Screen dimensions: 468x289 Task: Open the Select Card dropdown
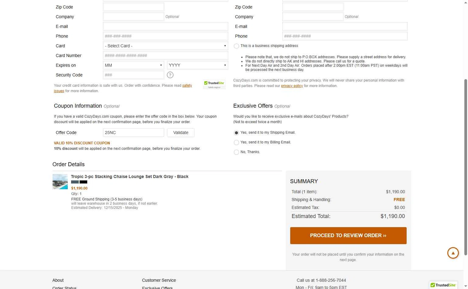[166, 46]
